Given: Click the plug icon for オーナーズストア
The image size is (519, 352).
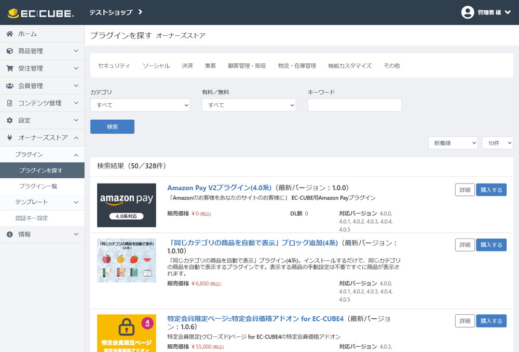Looking at the screenshot, I should tap(9, 137).
